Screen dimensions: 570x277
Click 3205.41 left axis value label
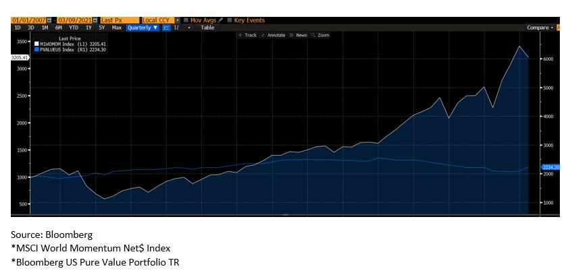tap(20, 57)
